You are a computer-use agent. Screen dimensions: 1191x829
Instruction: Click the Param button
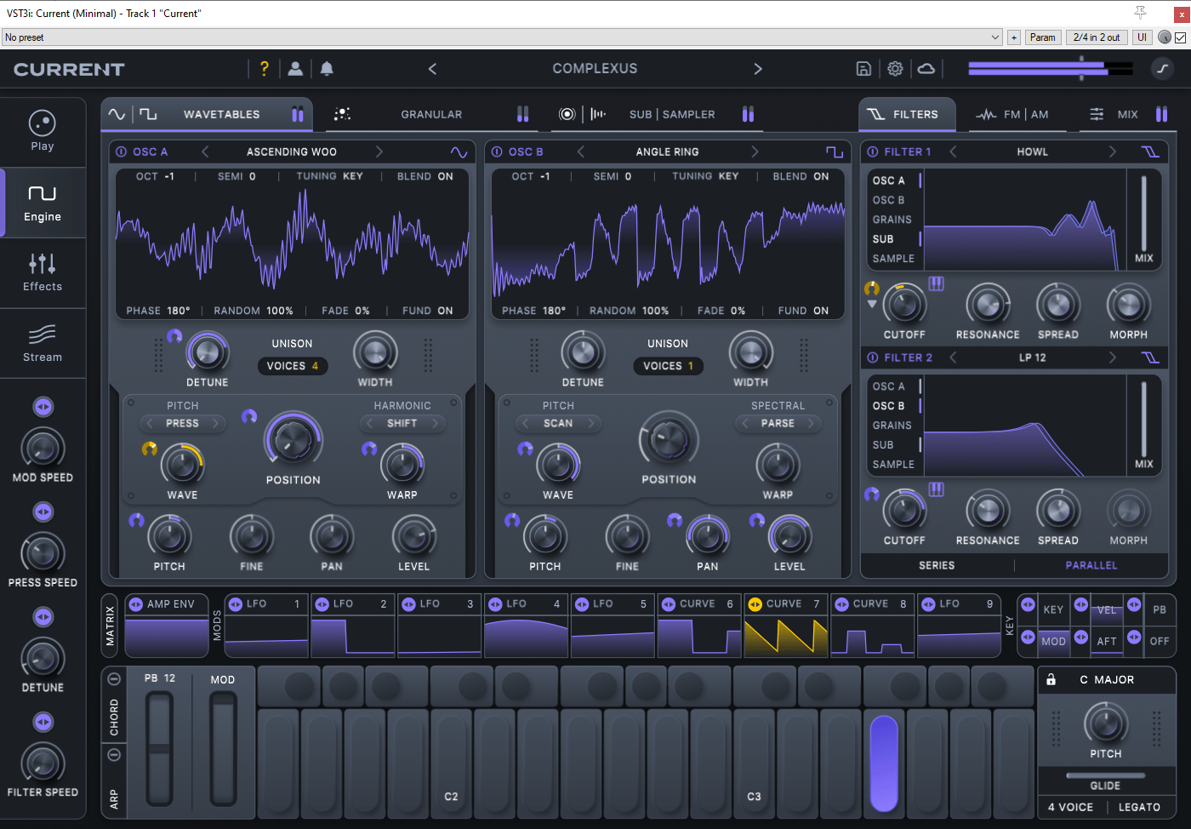click(1043, 37)
